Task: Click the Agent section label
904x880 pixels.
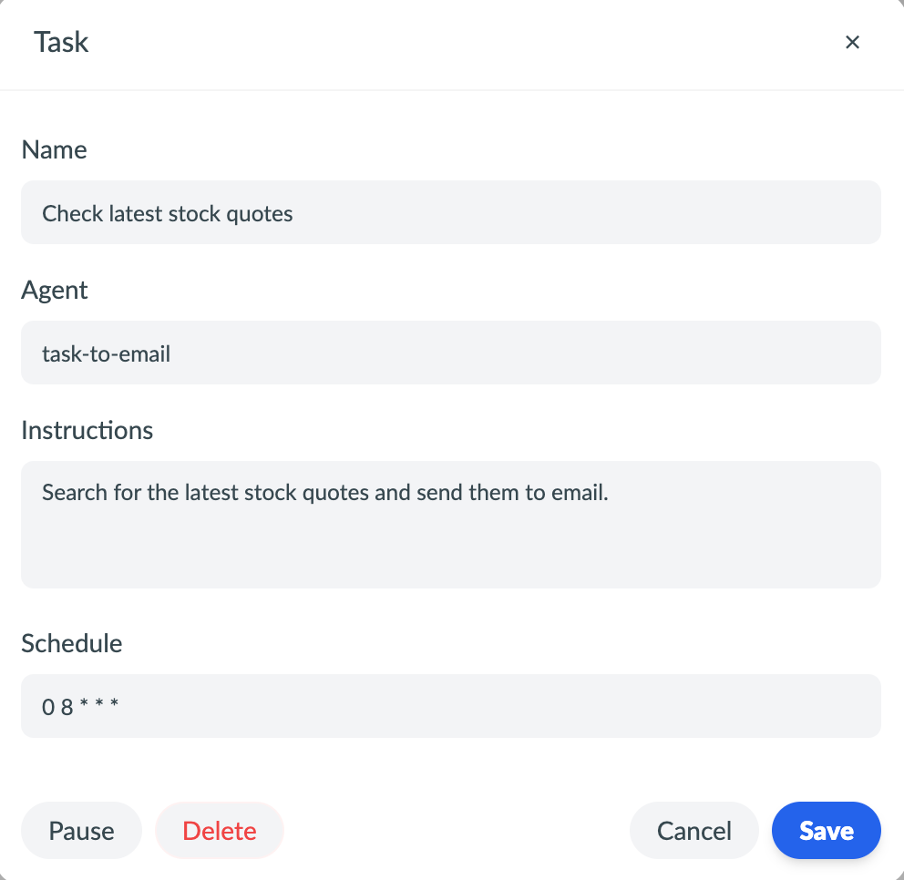Action: point(55,290)
